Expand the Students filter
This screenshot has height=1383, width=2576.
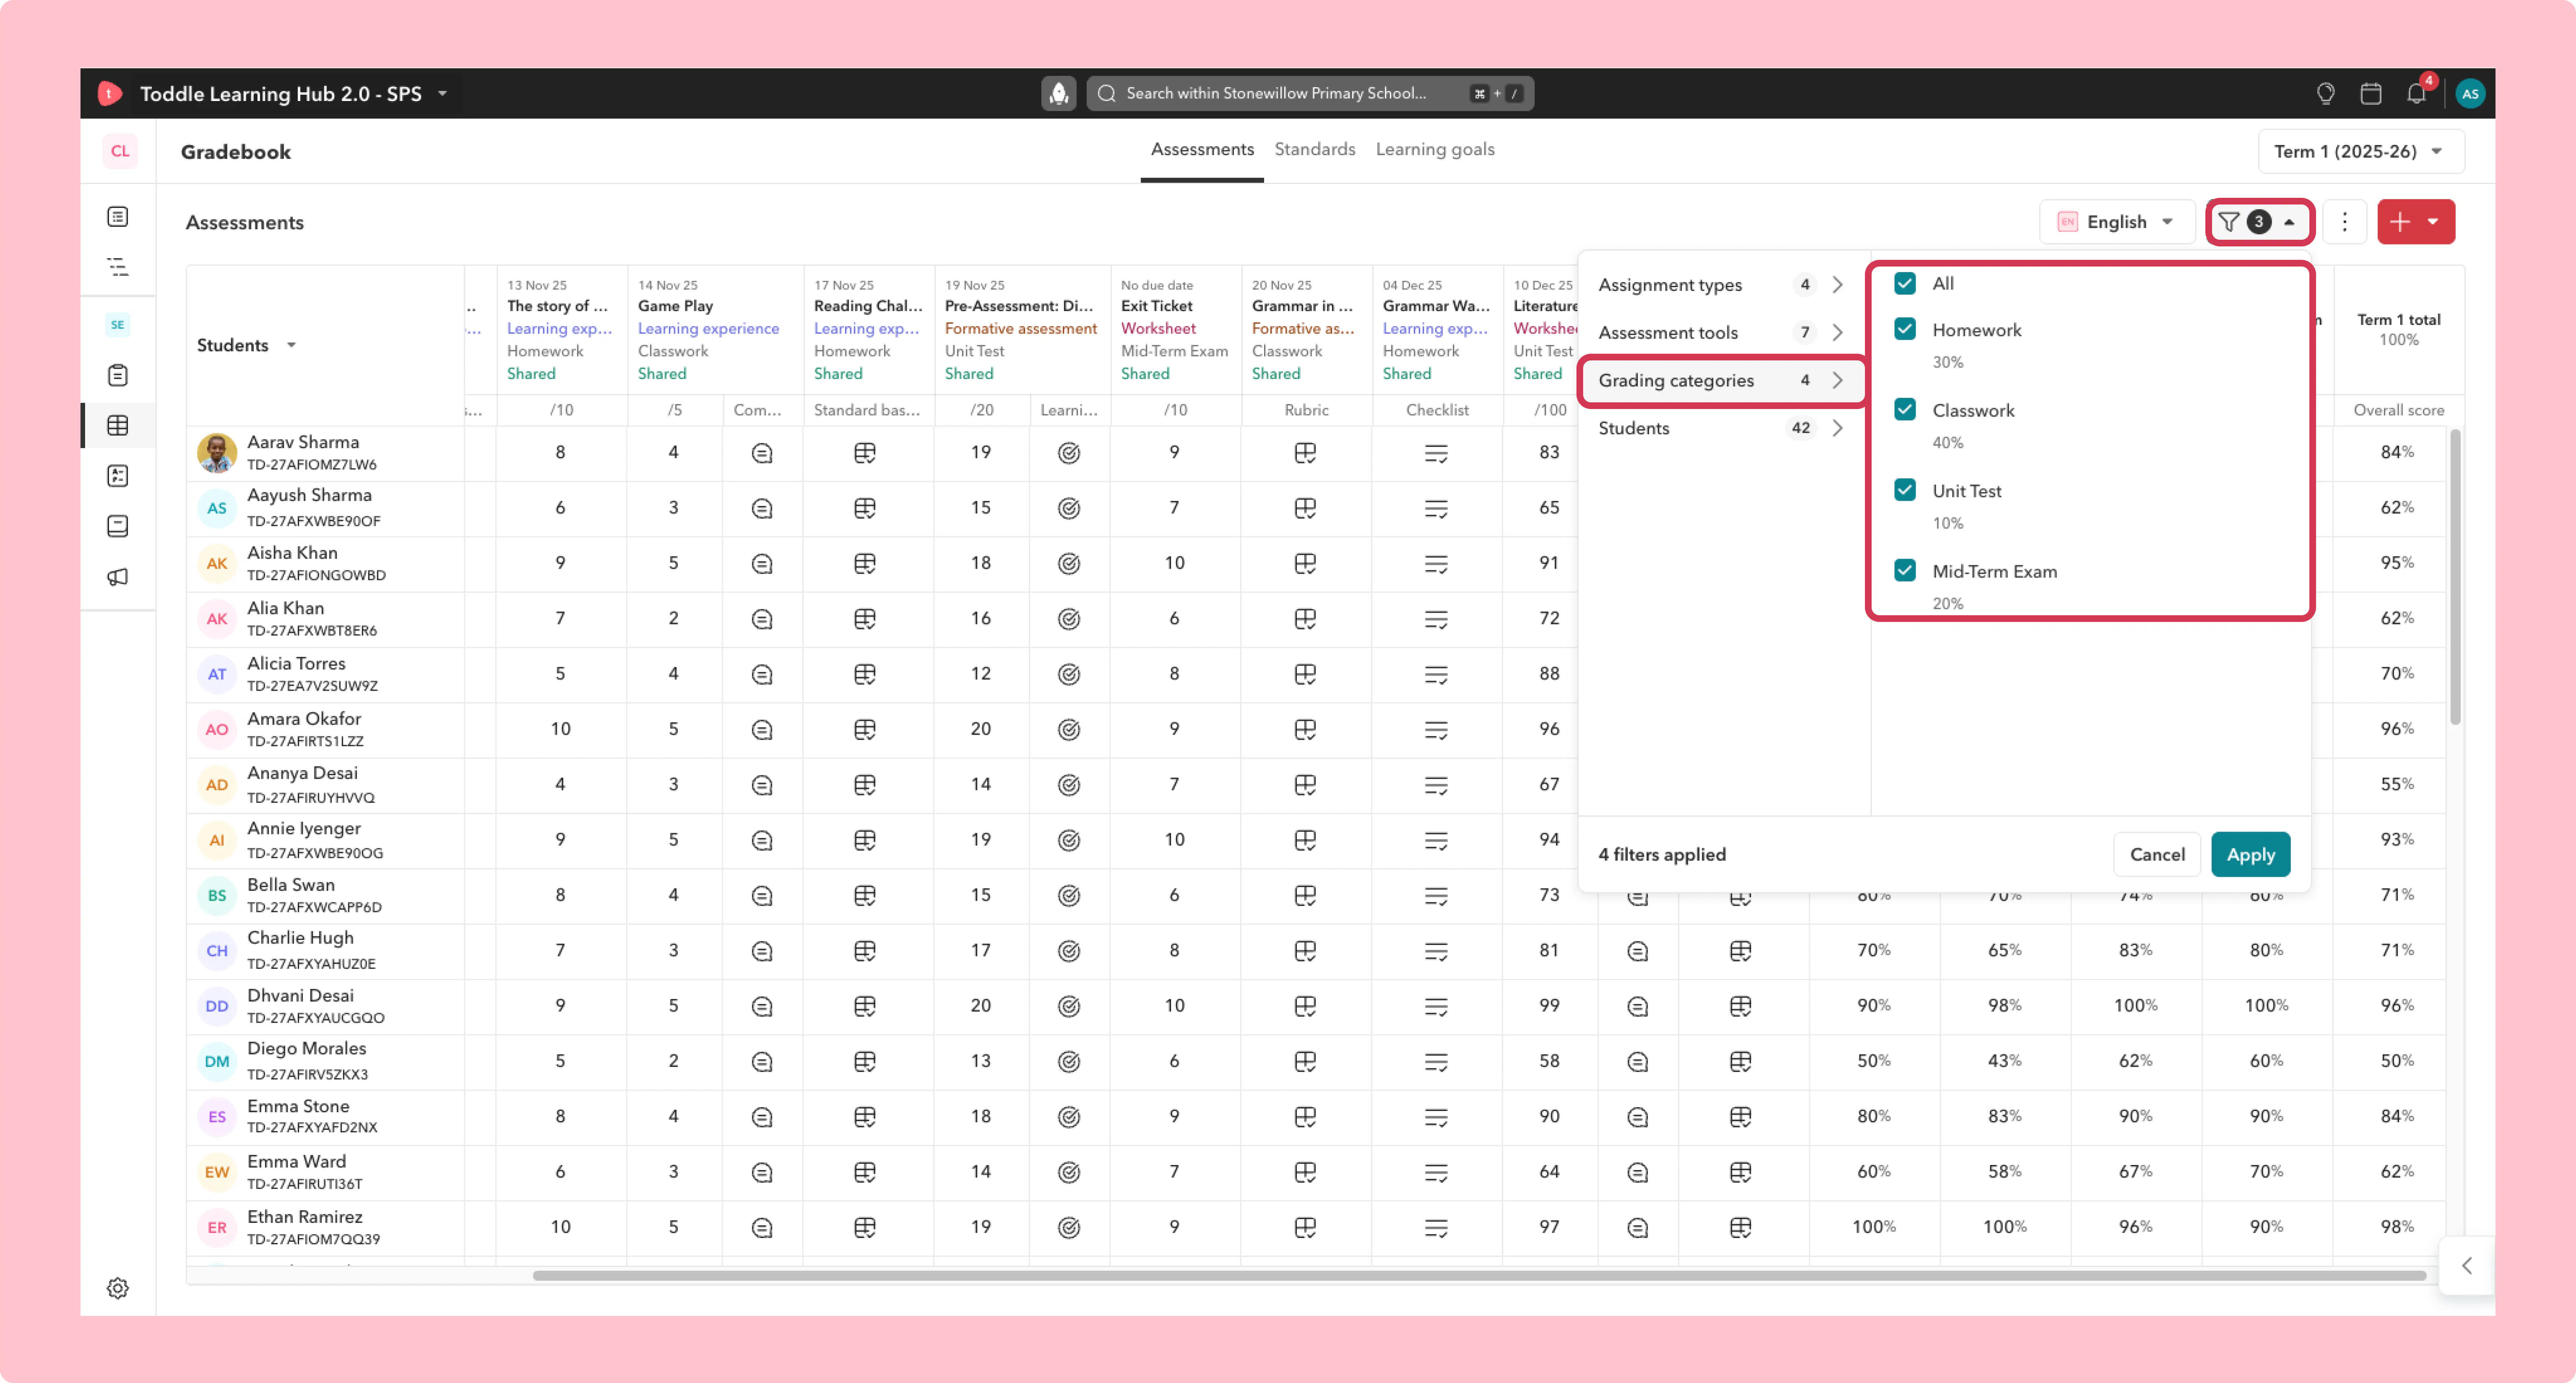1721,429
